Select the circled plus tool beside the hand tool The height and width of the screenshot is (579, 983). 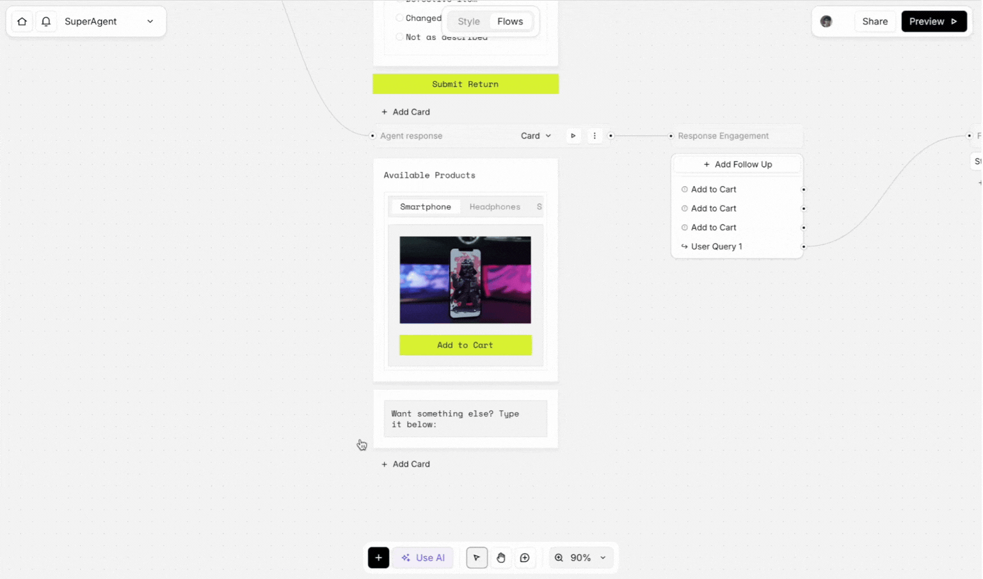coord(525,558)
